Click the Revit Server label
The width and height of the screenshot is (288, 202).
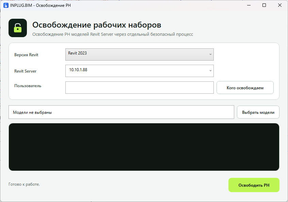[25, 71]
